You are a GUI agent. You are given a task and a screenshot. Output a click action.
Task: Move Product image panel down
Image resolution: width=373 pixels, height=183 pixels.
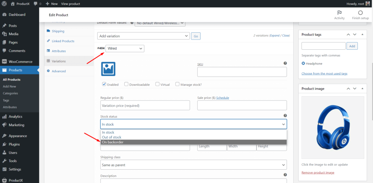tap(355, 89)
